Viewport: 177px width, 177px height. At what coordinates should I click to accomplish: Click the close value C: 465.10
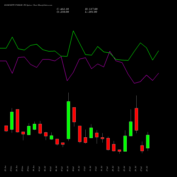coord(63,9)
